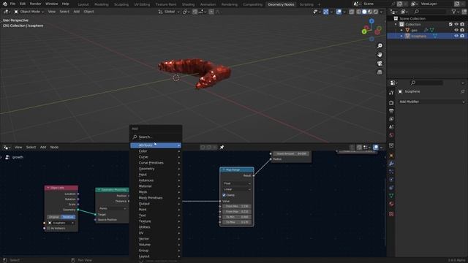Open Utilities submenu in Add menu
This screenshot has width=468, height=263.
[x=156, y=227]
